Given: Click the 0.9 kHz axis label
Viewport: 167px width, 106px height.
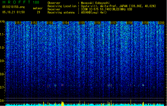Looking at the screenshot, I should coord(2,61).
